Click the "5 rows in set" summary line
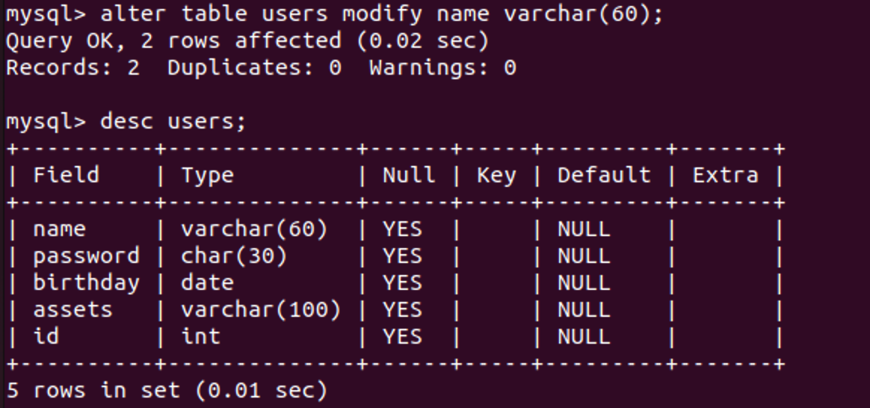 (166, 390)
